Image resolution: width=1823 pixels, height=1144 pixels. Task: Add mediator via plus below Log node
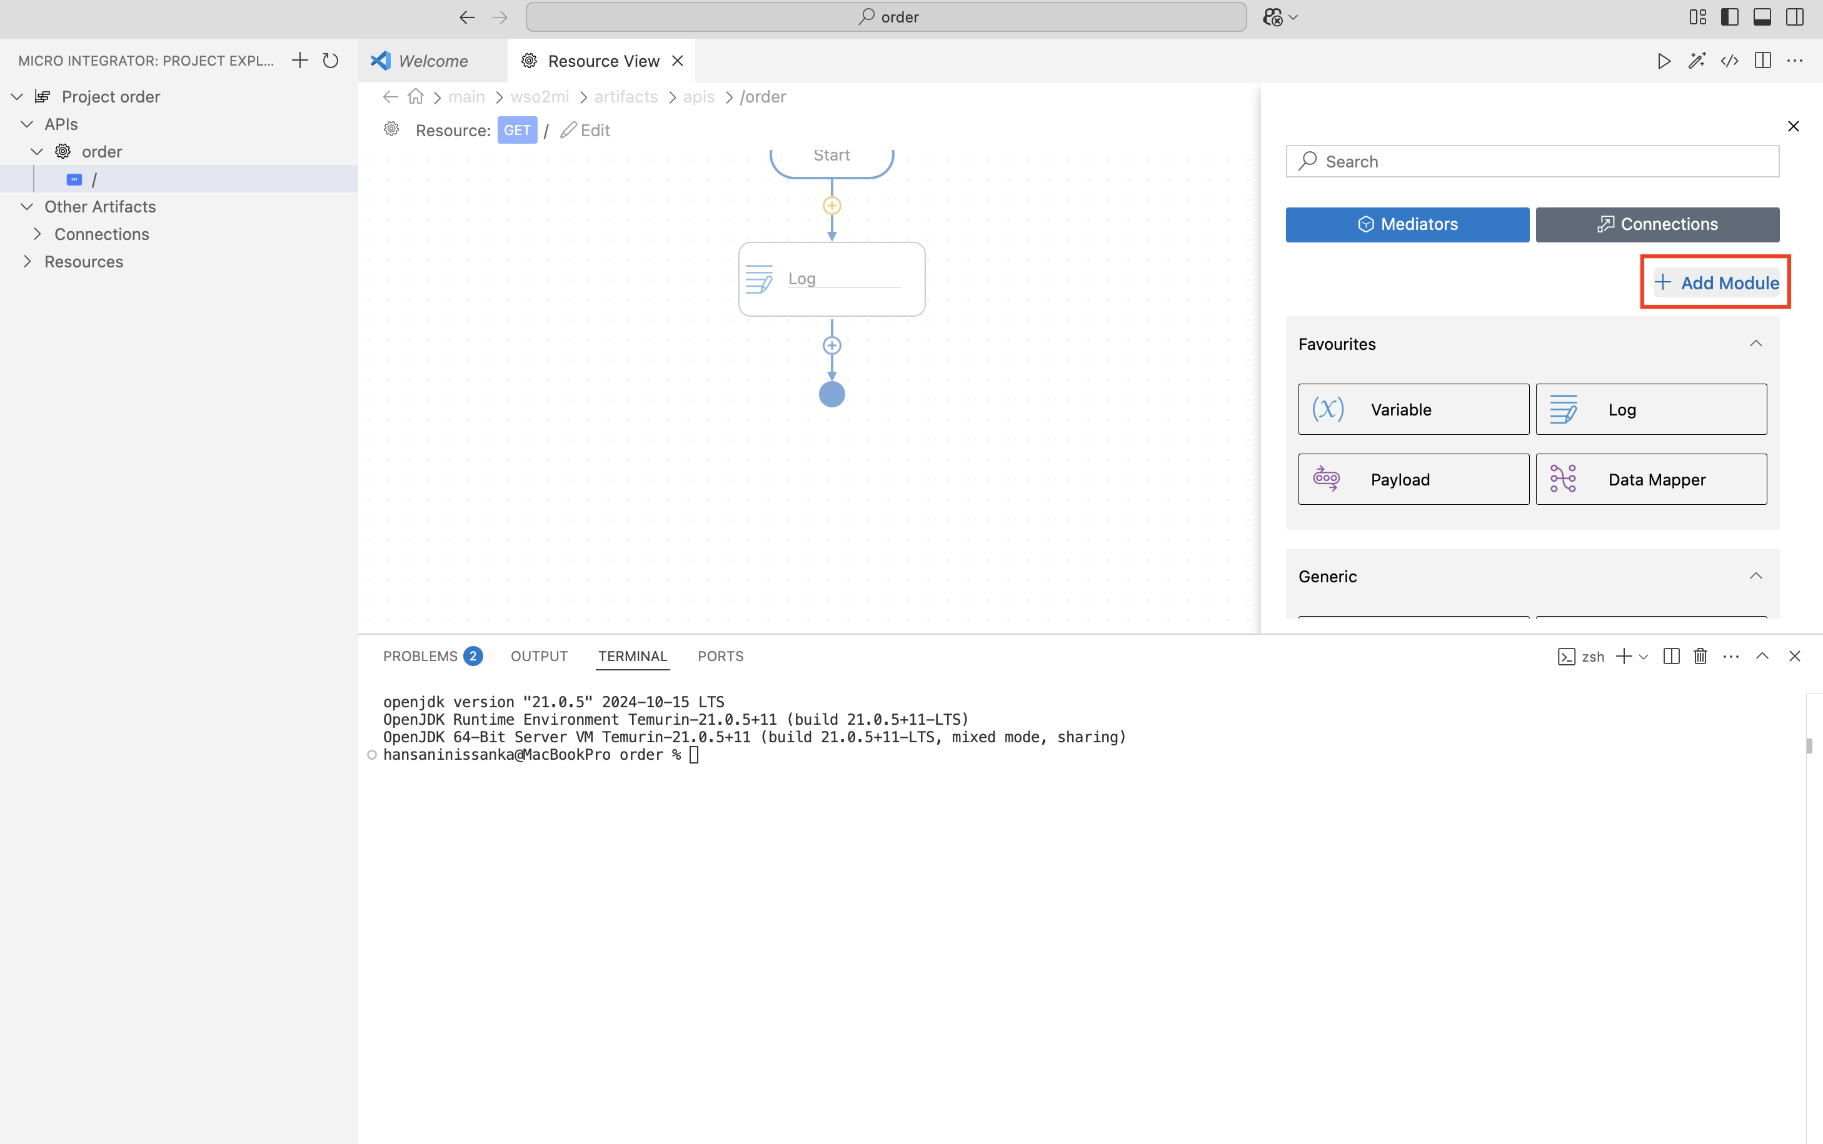click(x=831, y=346)
